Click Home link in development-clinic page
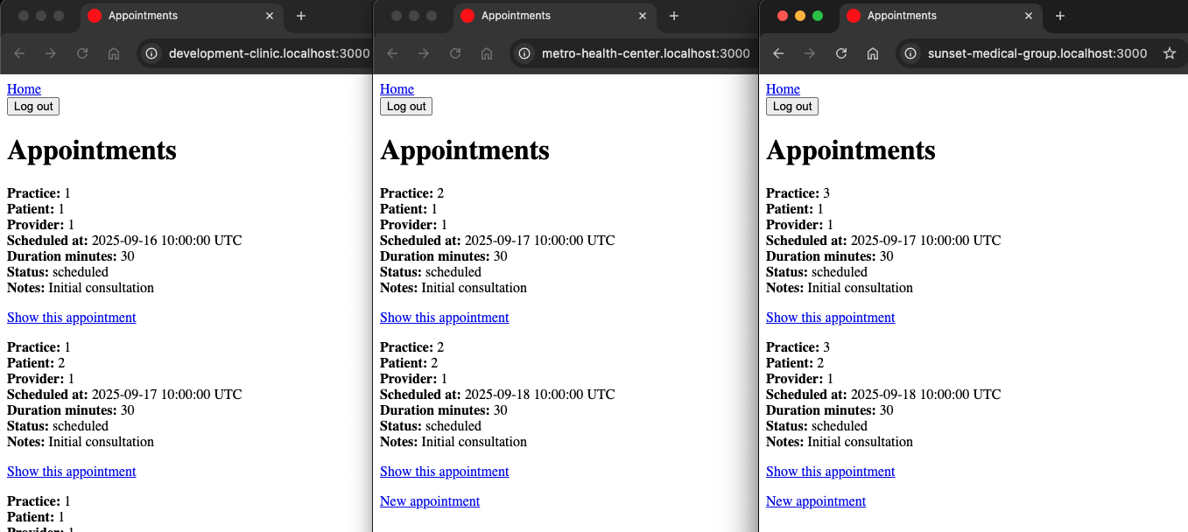The image size is (1188, 532). point(24,89)
